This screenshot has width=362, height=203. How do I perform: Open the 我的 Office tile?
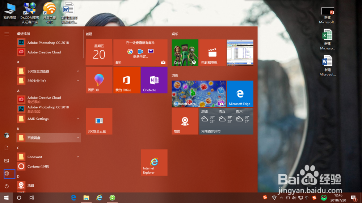pos(126,80)
